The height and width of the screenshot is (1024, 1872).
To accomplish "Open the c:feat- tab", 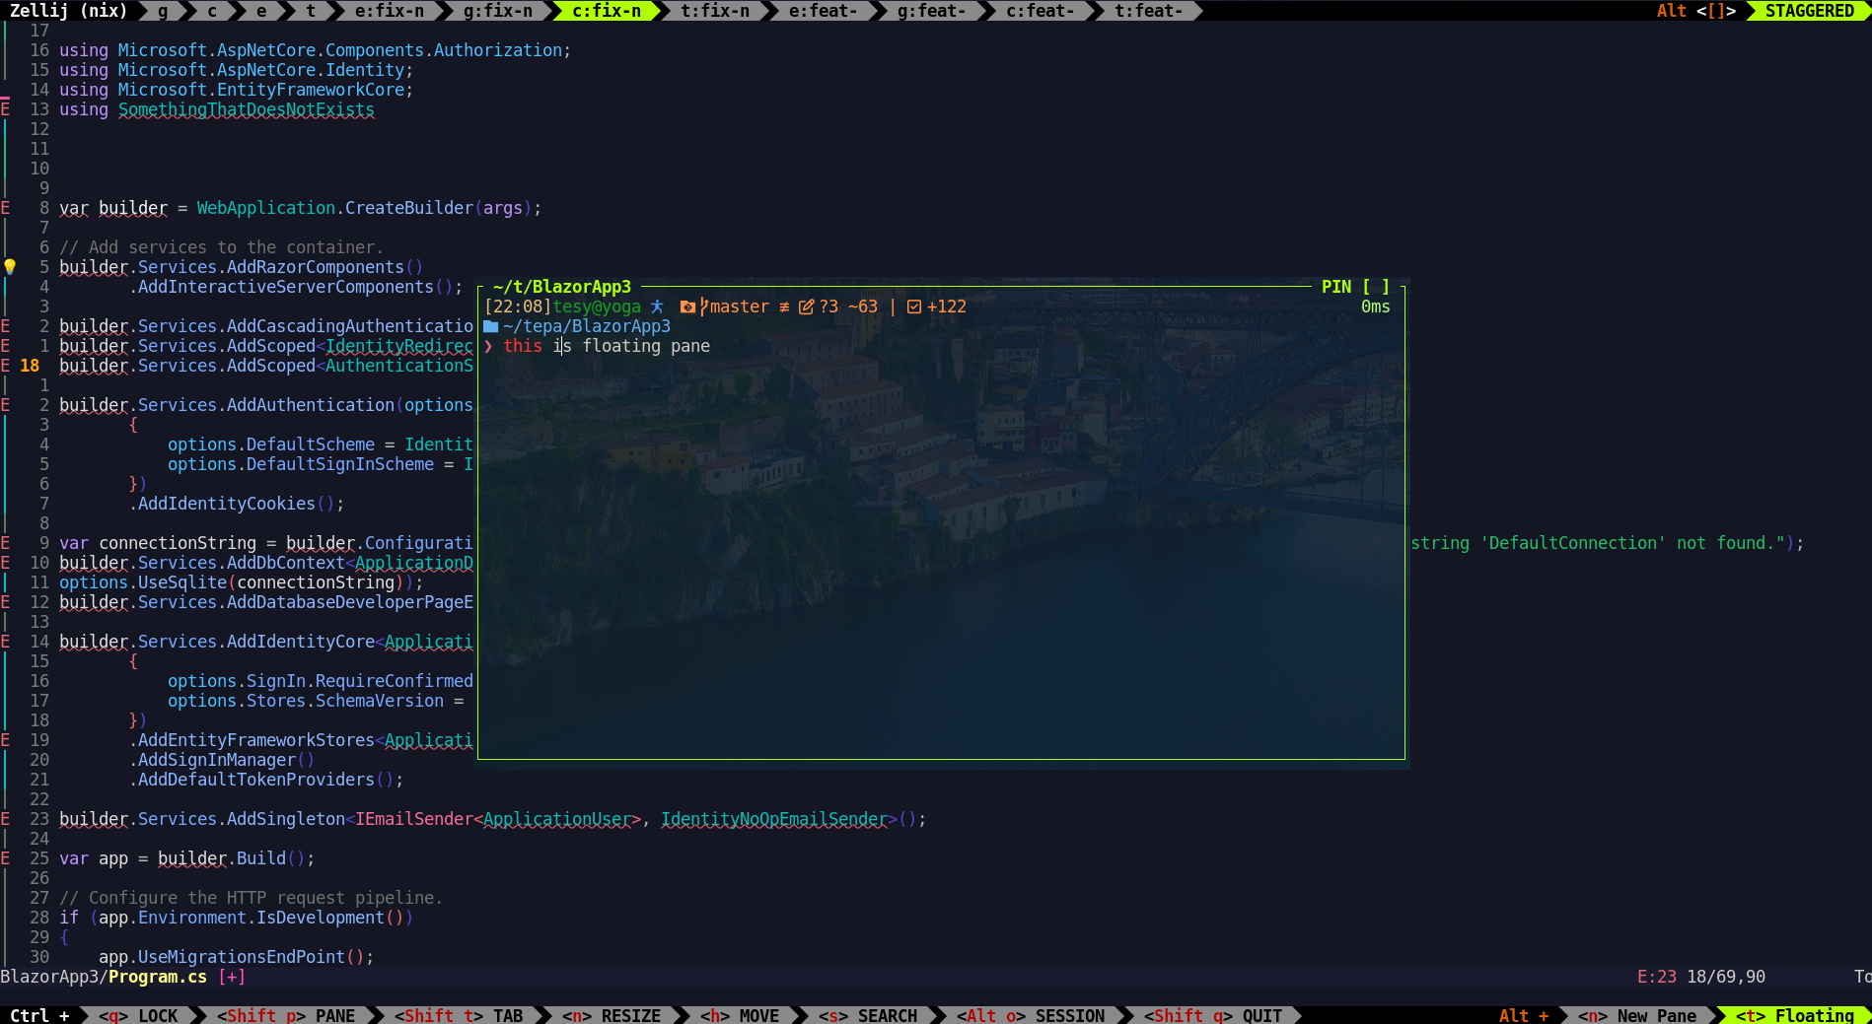I will click(x=1041, y=11).
